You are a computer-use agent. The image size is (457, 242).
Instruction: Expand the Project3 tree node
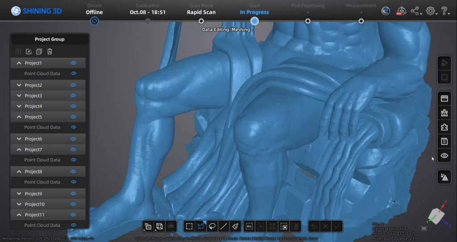(x=19, y=96)
